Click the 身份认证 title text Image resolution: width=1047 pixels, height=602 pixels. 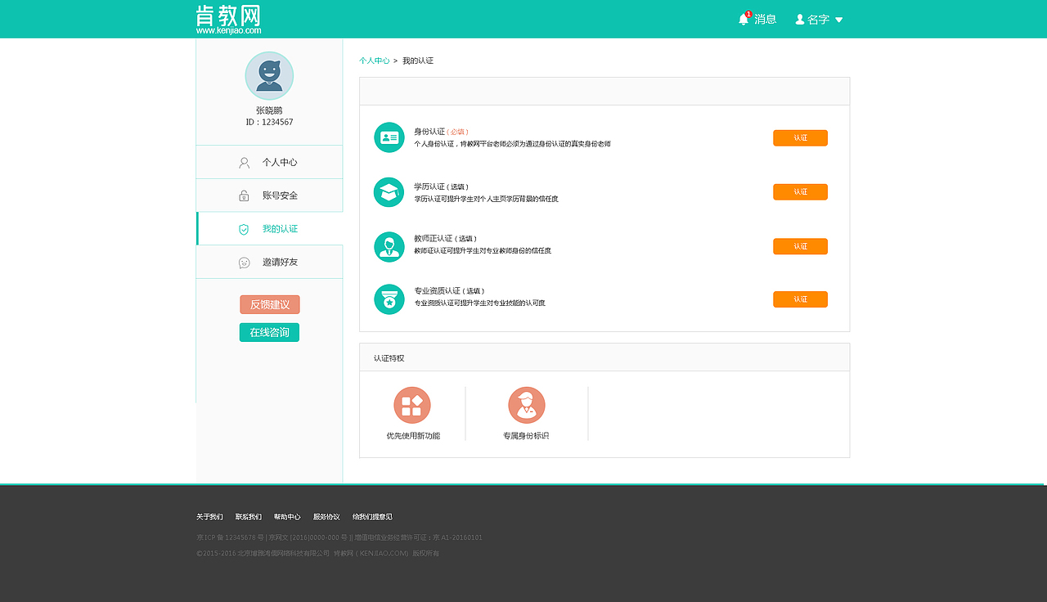tap(429, 132)
